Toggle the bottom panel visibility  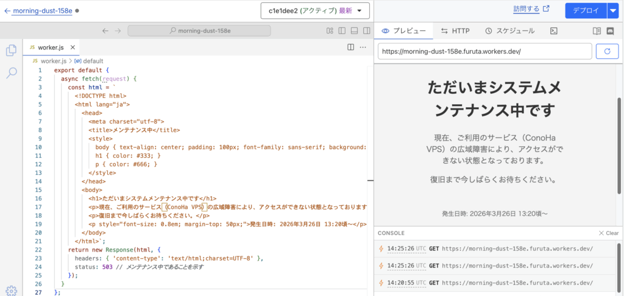click(x=353, y=30)
